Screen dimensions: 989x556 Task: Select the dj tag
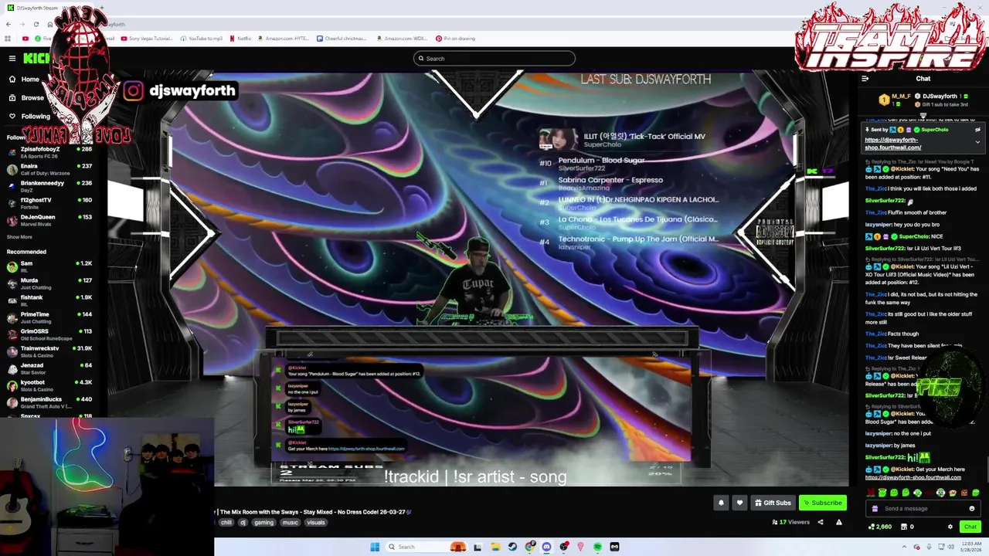[x=243, y=523]
